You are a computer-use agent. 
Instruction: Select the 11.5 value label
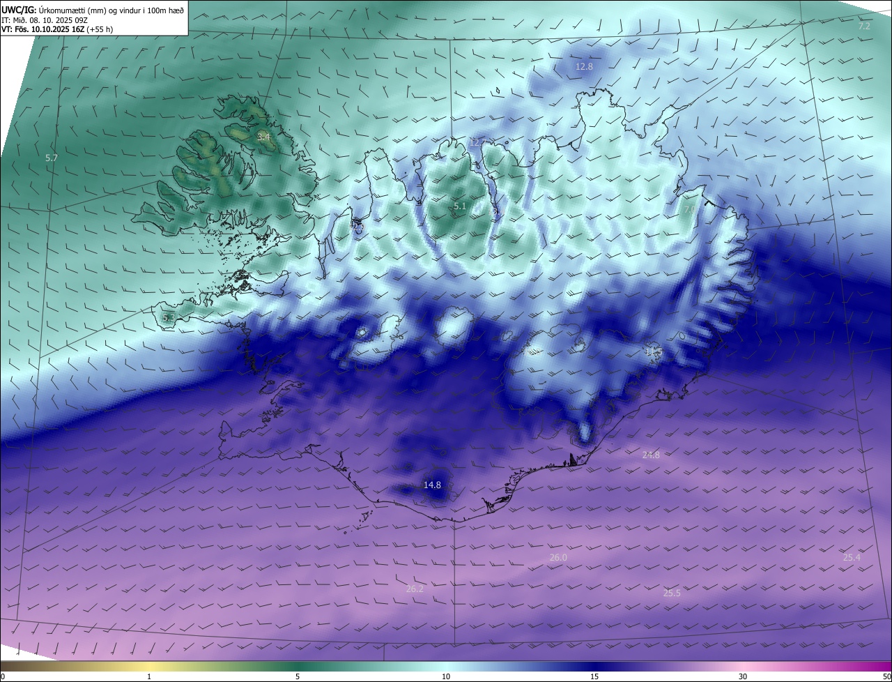(x=654, y=352)
